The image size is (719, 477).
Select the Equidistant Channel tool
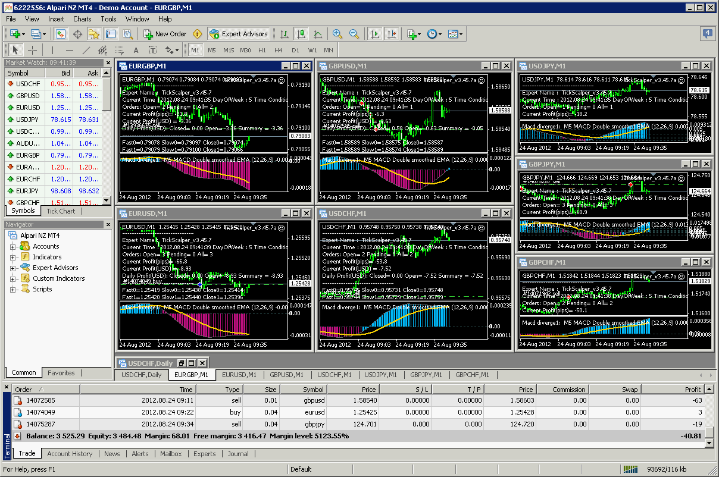(x=102, y=50)
